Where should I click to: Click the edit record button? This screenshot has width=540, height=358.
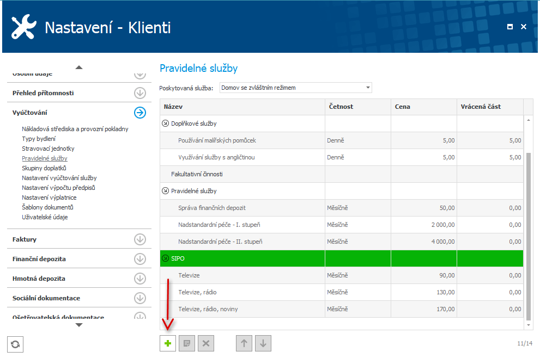tap(187, 343)
